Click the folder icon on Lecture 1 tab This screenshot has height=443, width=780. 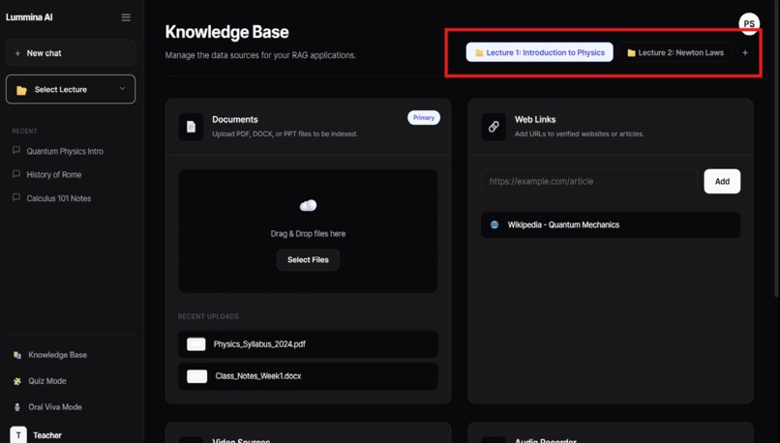pyautogui.click(x=480, y=53)
